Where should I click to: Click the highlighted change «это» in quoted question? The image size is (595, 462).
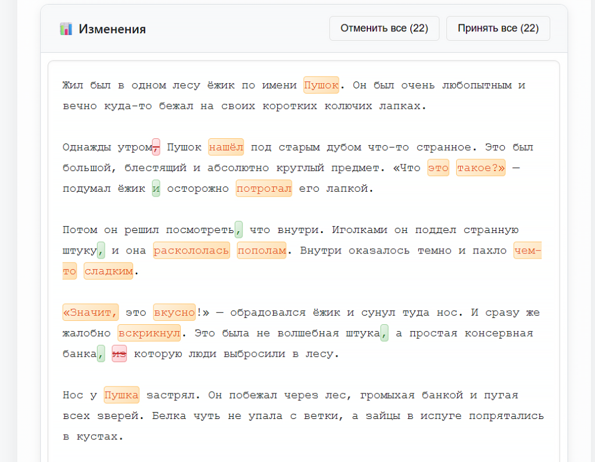coord(438,167)
